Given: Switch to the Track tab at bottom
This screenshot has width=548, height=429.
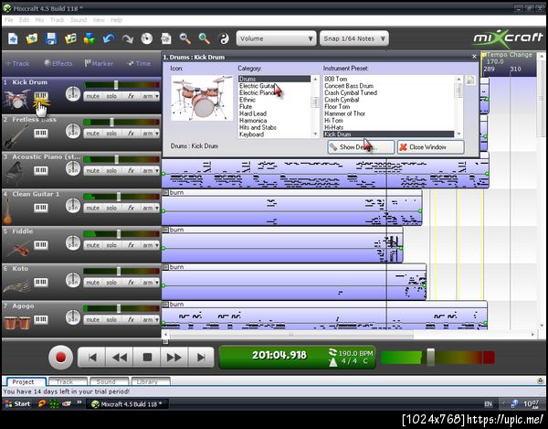Looking at the screenshot, I should (67, 381).
